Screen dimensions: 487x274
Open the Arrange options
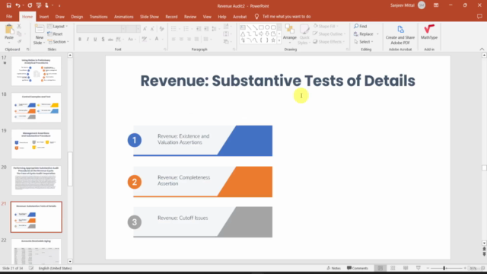289,33
